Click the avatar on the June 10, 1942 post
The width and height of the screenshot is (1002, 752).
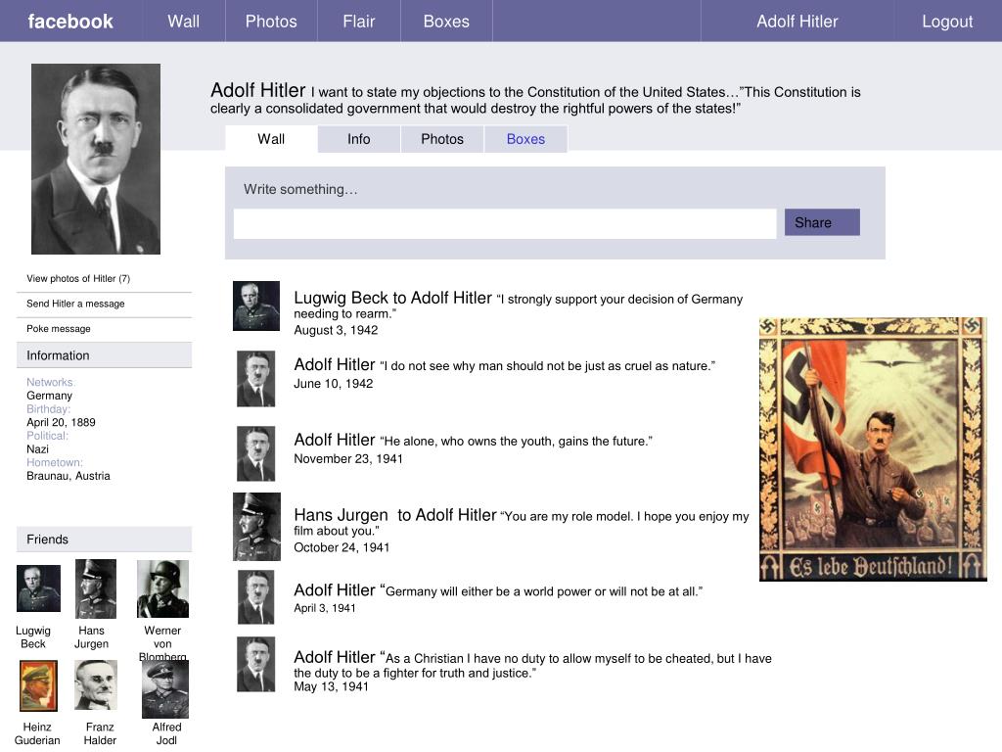pyautogui.click(x=256, y=379)
